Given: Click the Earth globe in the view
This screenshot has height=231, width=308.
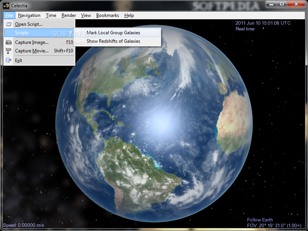Looking at the screenshot, I should (x=154, y=123).
